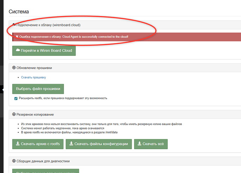
Task: Click the X icon in error alert
Action: (17, 36)
